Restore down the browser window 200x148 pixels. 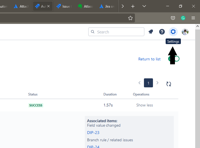pos(181,6)
